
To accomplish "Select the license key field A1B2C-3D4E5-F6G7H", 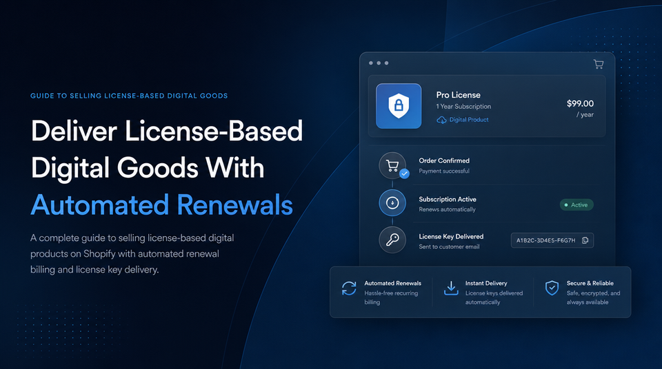I will 552,240.
